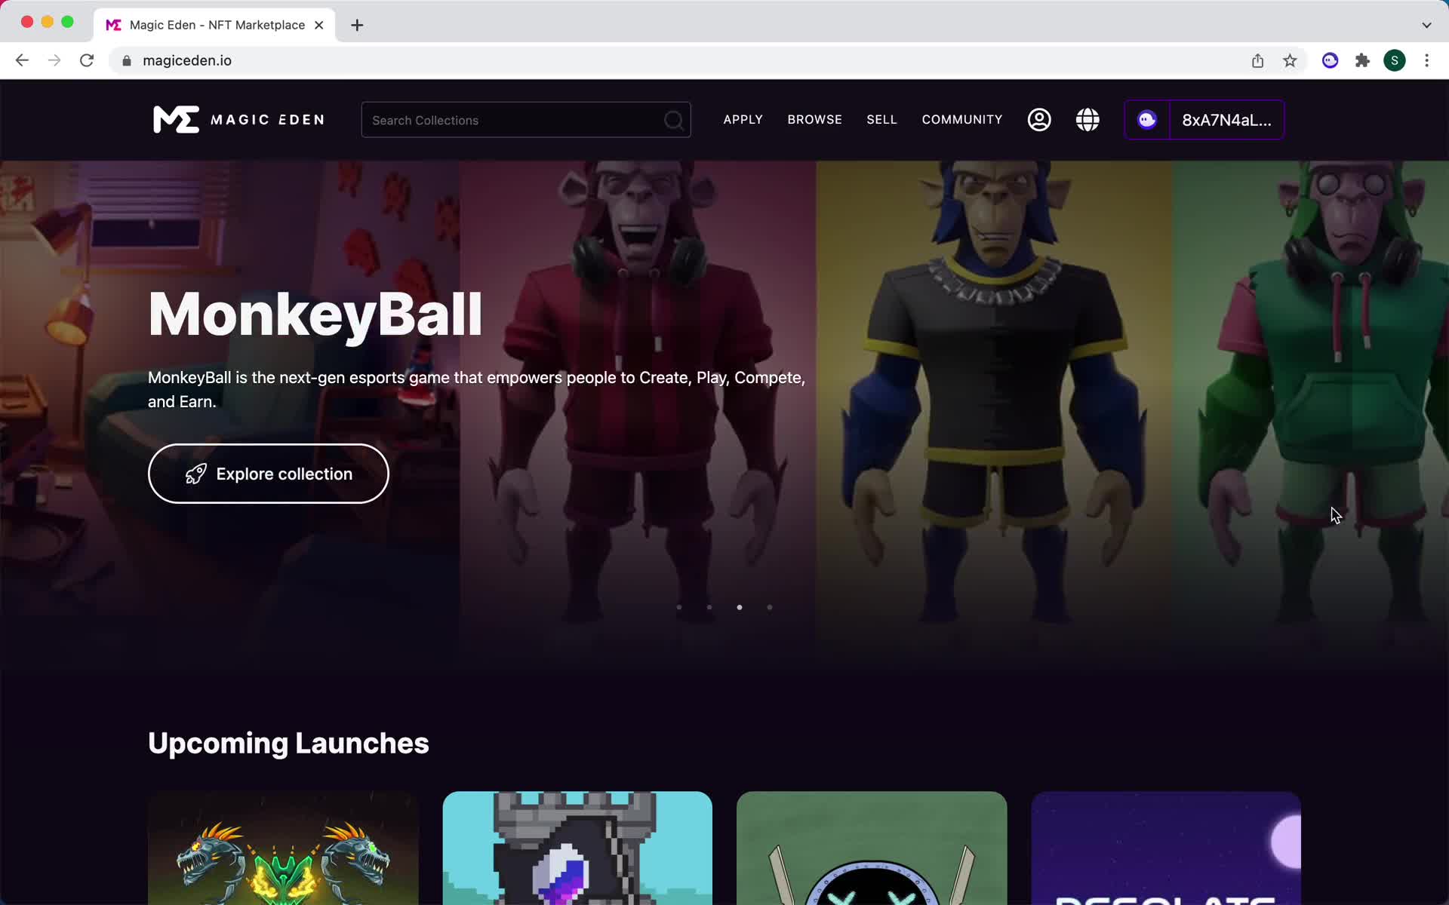This screenshot has height=905, width=1449.
Task: Click the fourth carousel dot indicator
Action: click(x=770, y=607)
